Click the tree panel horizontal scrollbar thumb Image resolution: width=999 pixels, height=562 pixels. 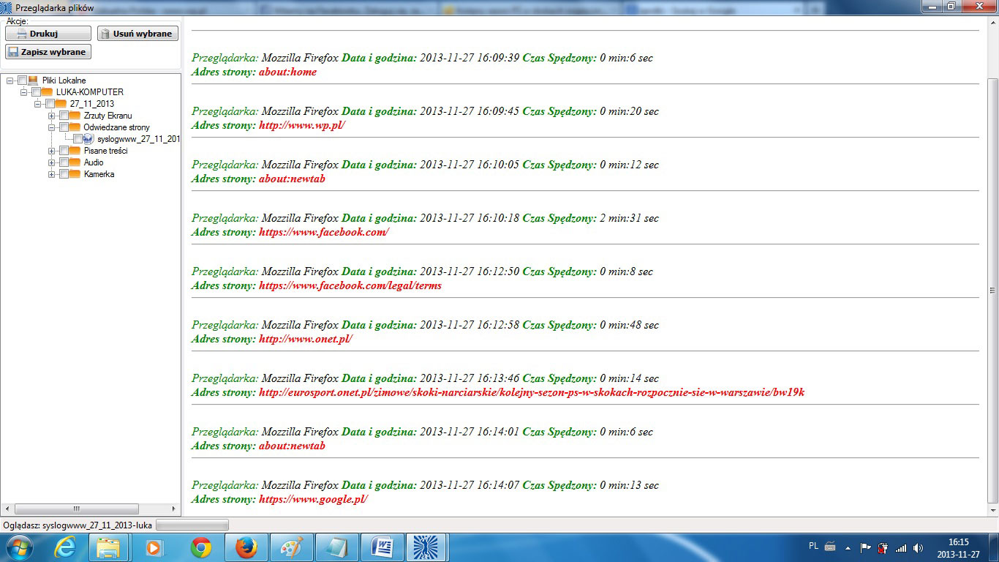(x=77, y=509)
